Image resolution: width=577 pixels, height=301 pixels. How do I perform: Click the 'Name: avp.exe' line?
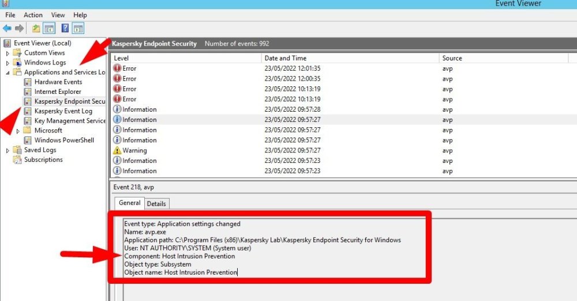tap(145, 232)
